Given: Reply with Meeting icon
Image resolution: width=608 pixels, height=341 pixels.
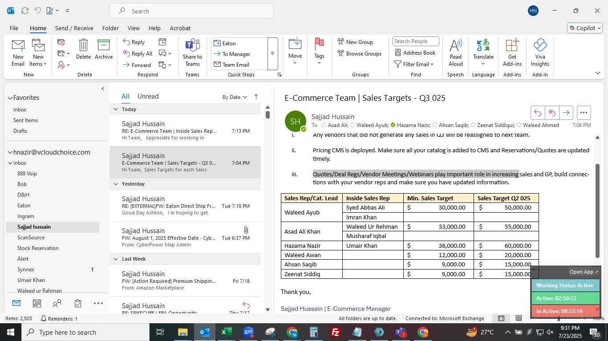Looking at the screenshot, I should tap(162, 42).
